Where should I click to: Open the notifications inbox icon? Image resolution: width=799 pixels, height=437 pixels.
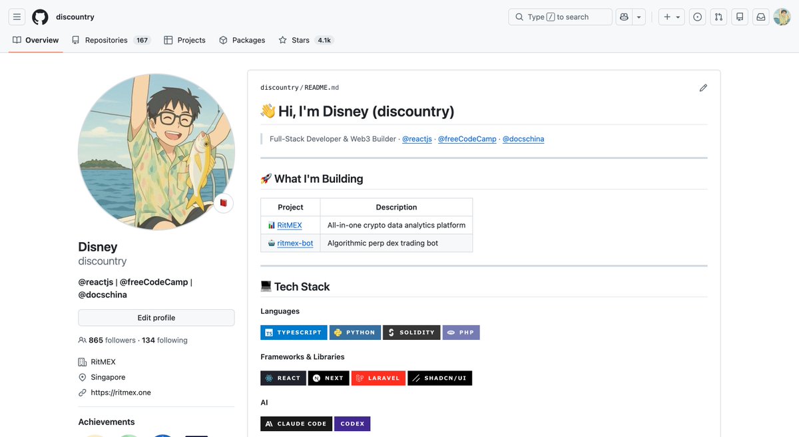tap(760, 17)
